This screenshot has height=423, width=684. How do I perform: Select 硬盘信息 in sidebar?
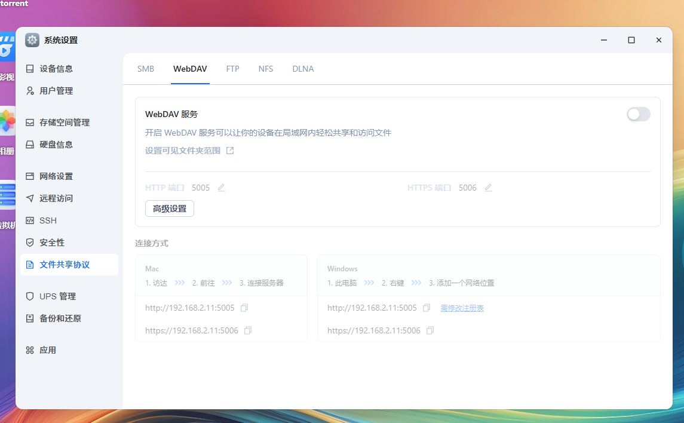[x=69, y=145]
